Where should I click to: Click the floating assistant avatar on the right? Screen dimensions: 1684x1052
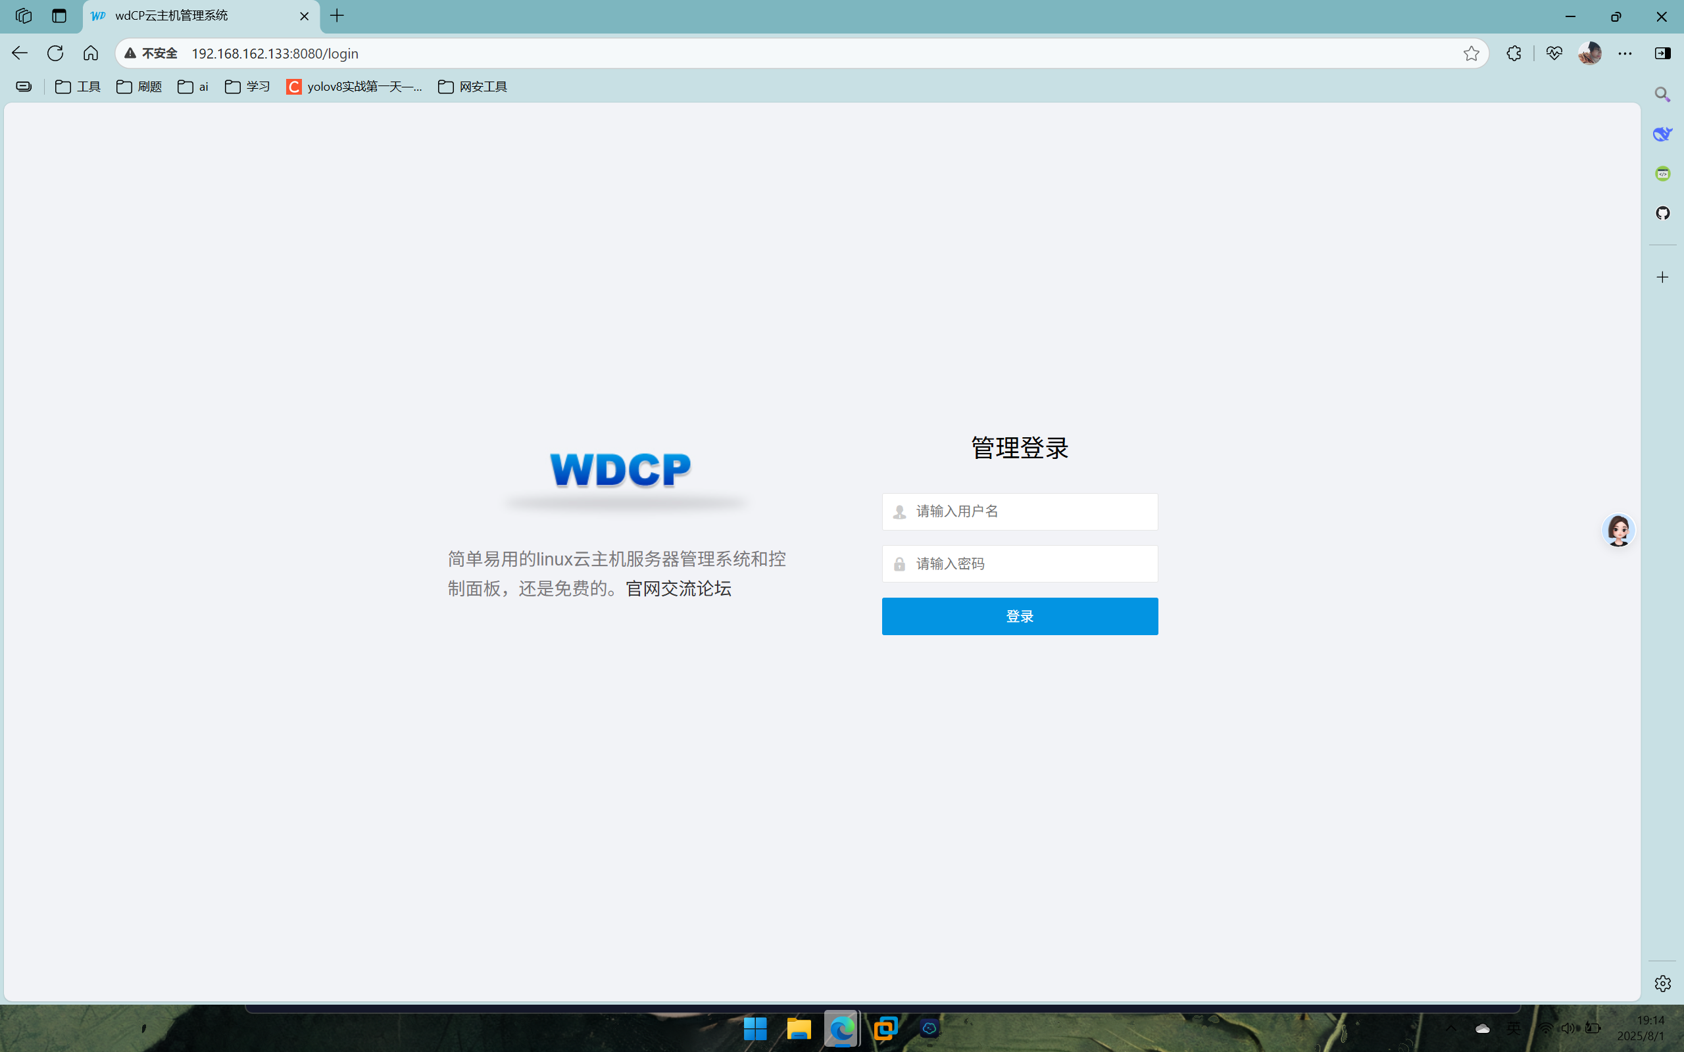[1618, 529]
